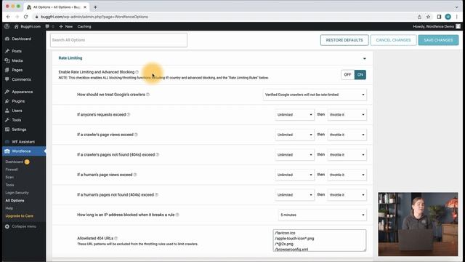Click Cancel Changes button

[x=393, y=40]
